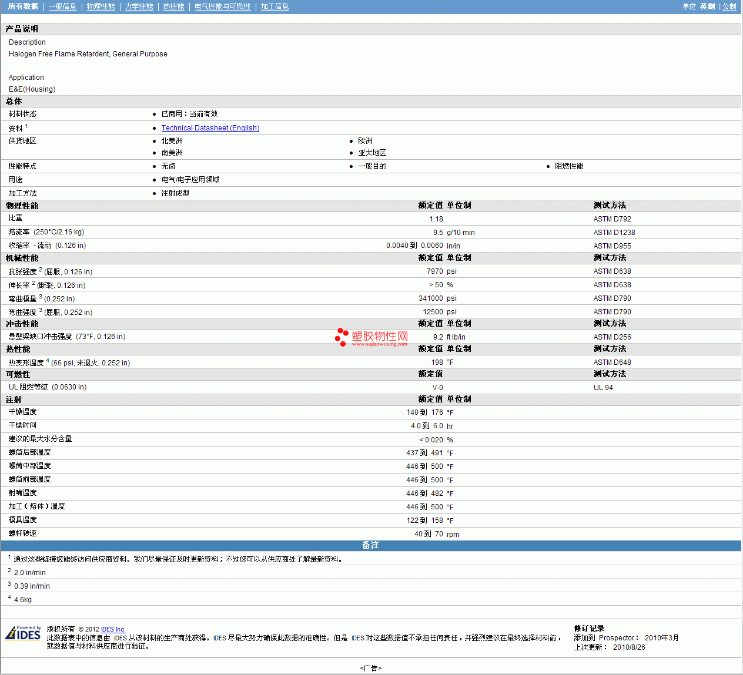
Task: Click the 南美洲 supply region
Action: click(172, 153)
